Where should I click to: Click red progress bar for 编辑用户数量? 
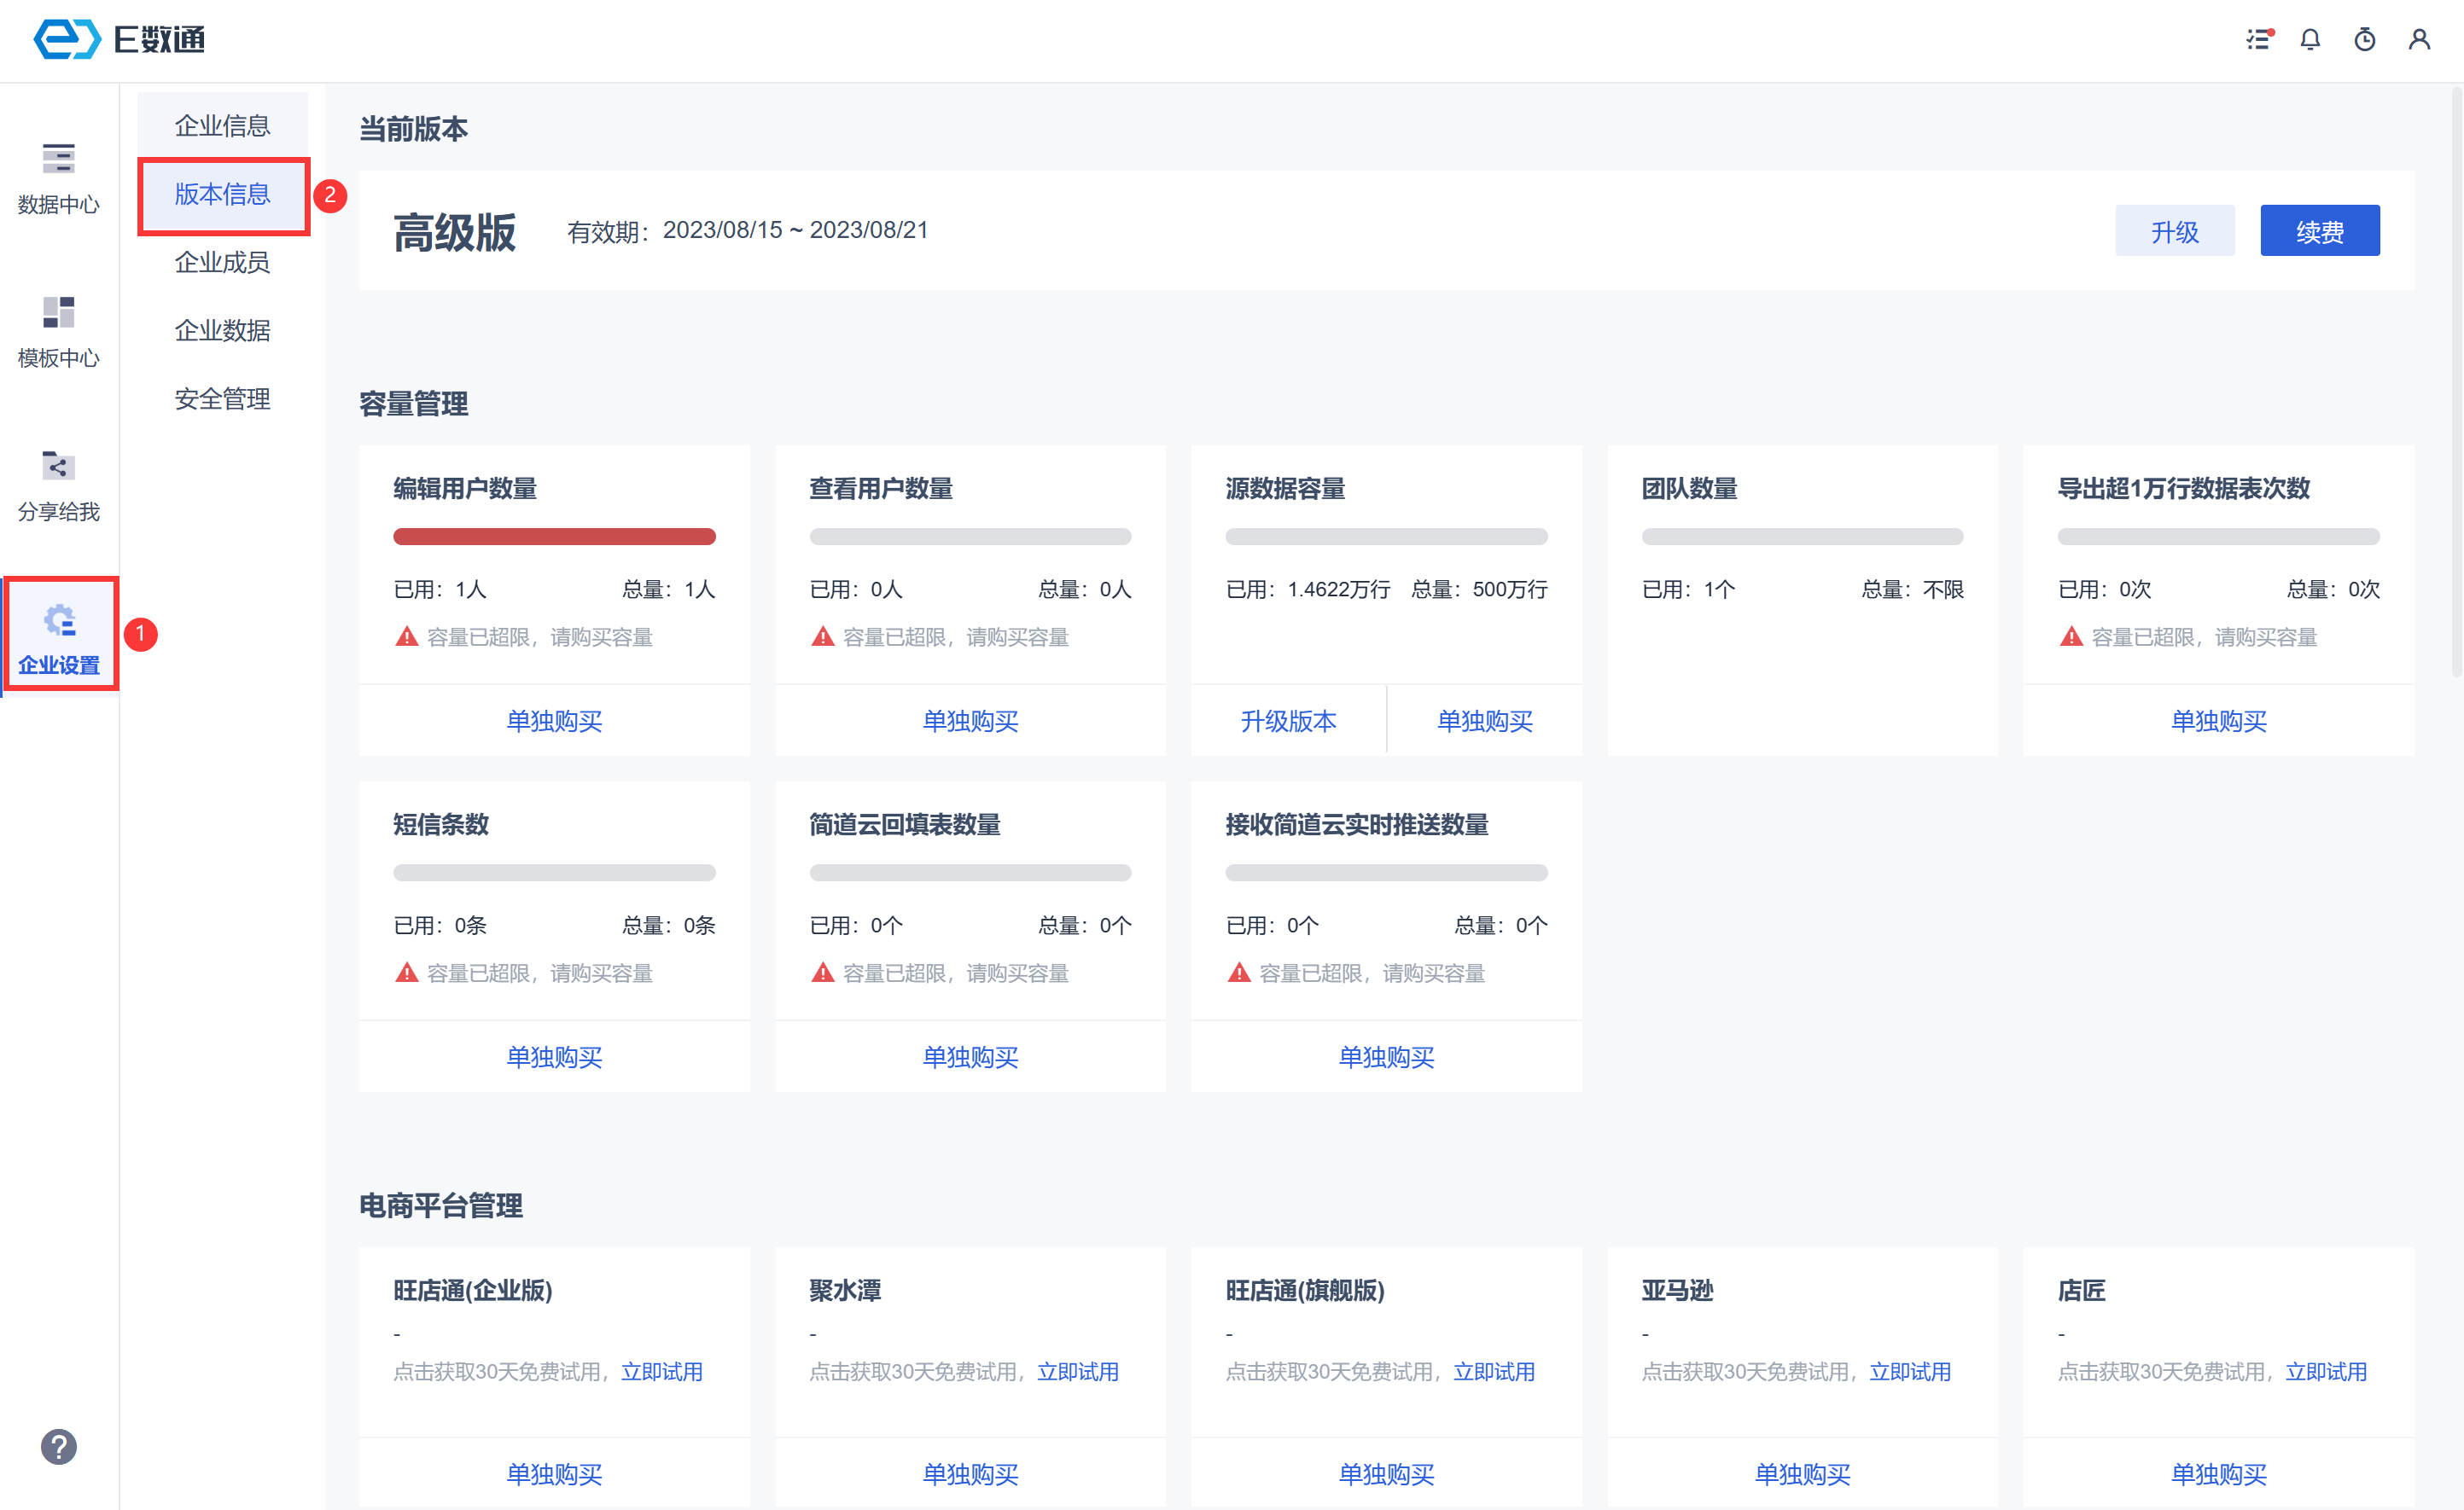(554, 537)
